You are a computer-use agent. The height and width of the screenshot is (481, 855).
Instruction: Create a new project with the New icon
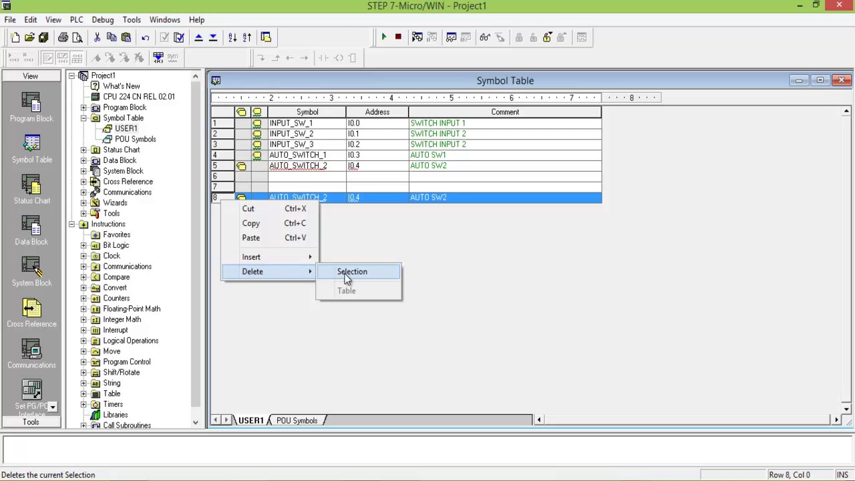15,37
